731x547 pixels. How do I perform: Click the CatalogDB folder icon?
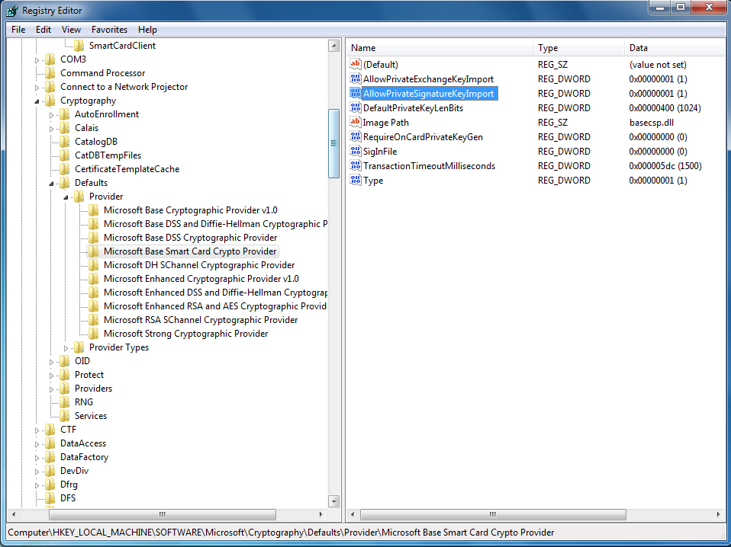(65, 142)
